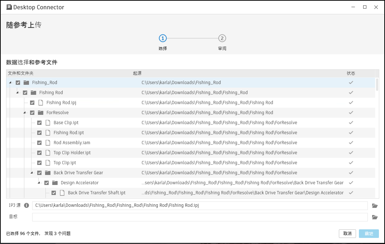Image resolution: width=385 pixels, height=244 pixels.
Task: Go to step 2 审阅
Action: tap(222, 38)
